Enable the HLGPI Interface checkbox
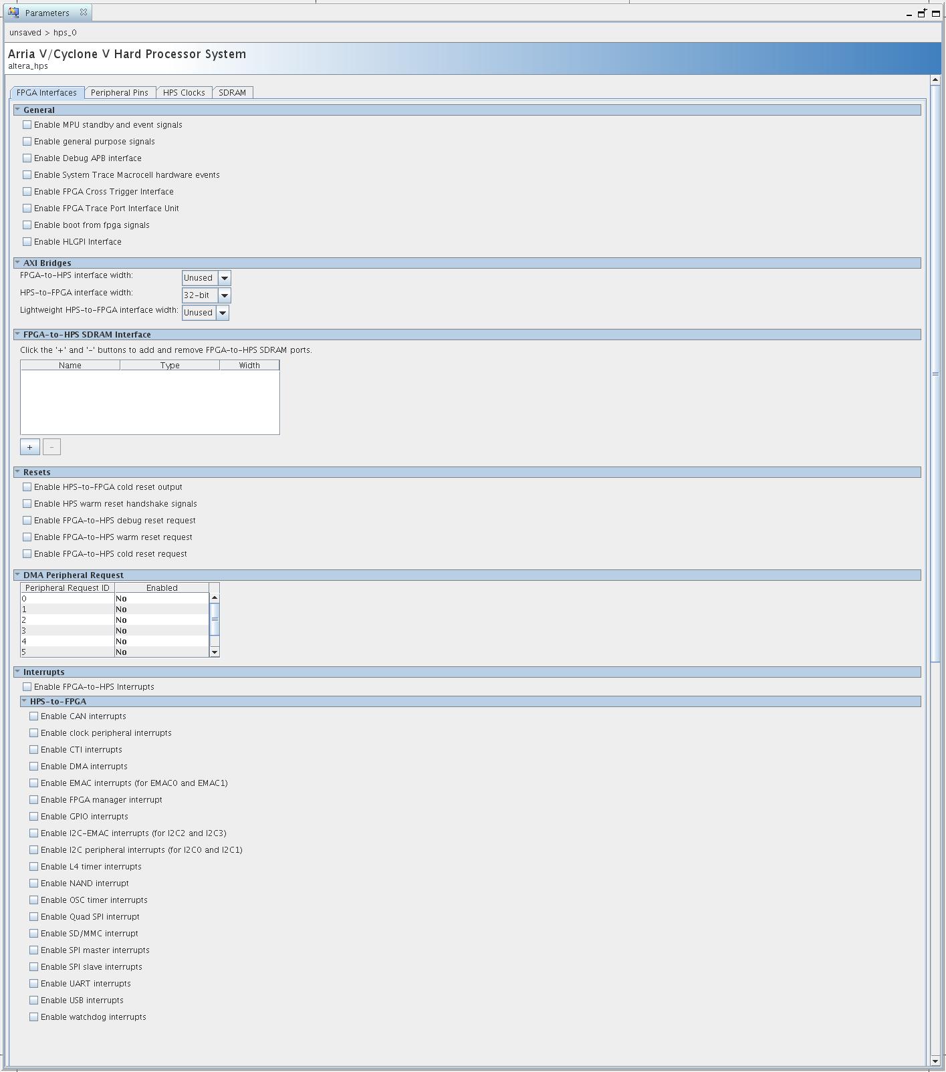Screen dimensions: 946x1072 click(27, 242)
